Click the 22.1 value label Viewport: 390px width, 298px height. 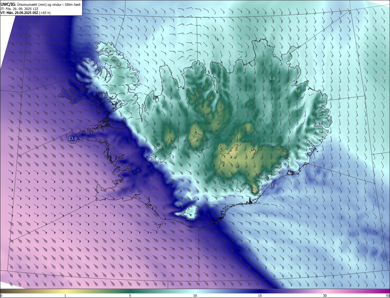coord(42,280)
